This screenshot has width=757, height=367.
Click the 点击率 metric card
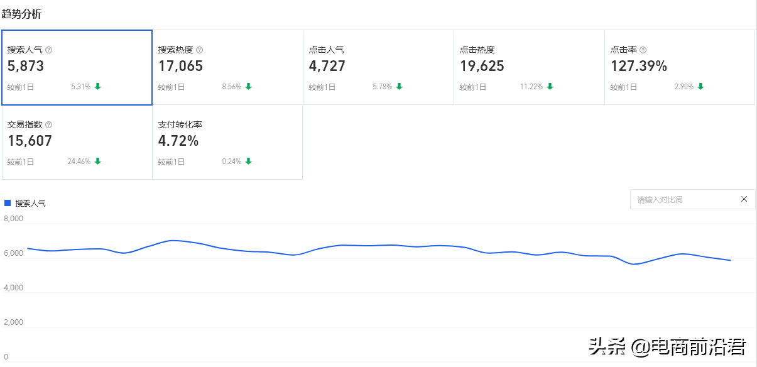680,66
